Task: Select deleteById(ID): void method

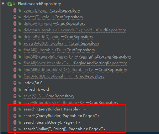Action: pyautogui.click(x=58, y=37)
